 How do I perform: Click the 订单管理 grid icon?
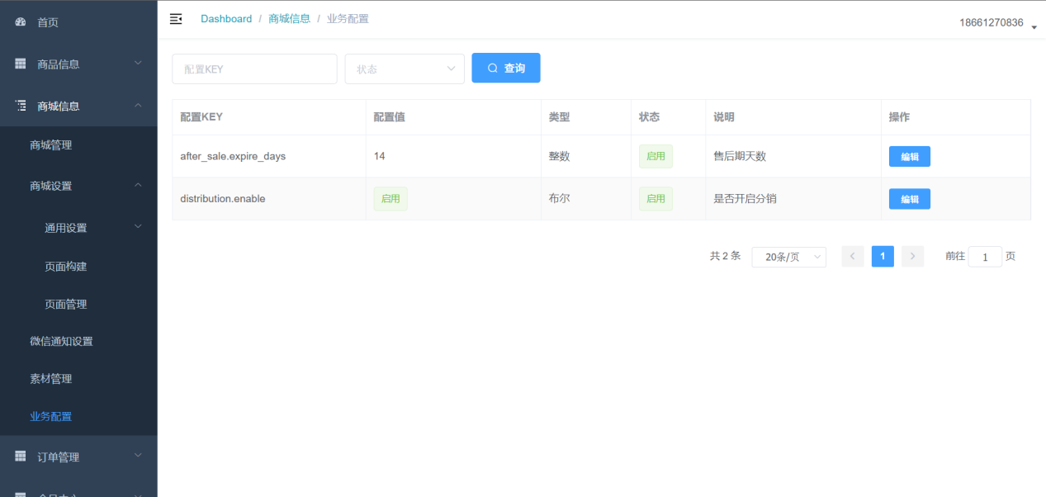point(21,457)
